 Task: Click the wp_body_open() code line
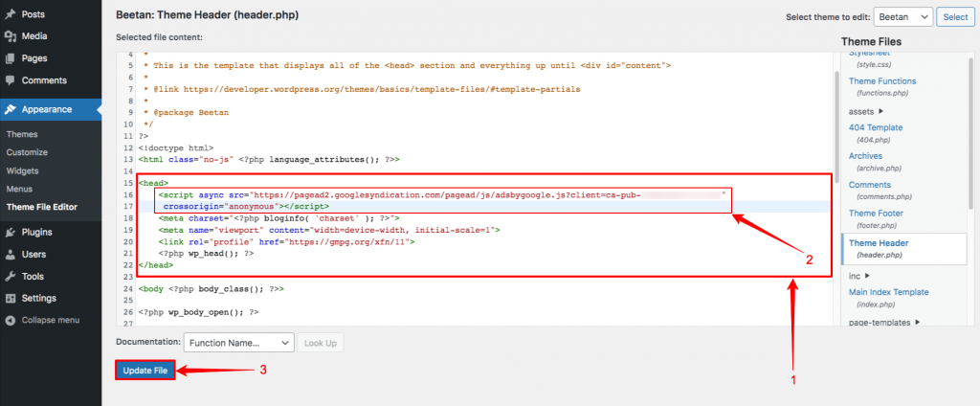[199, 311]
